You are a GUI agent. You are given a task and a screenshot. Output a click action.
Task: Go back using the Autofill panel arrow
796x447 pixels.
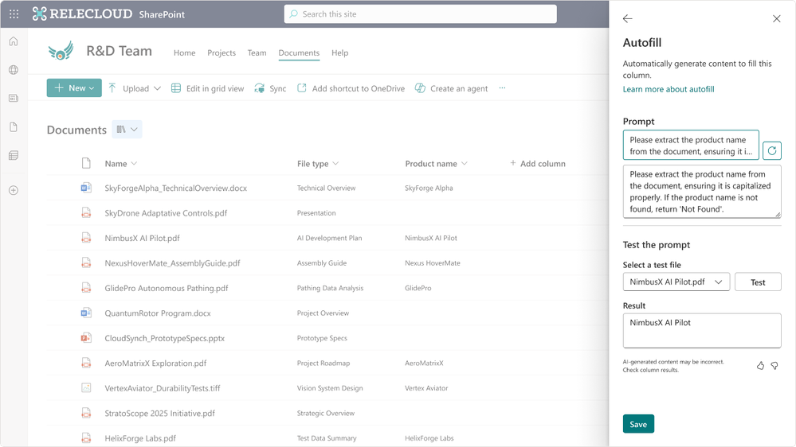tap(628, 19)
